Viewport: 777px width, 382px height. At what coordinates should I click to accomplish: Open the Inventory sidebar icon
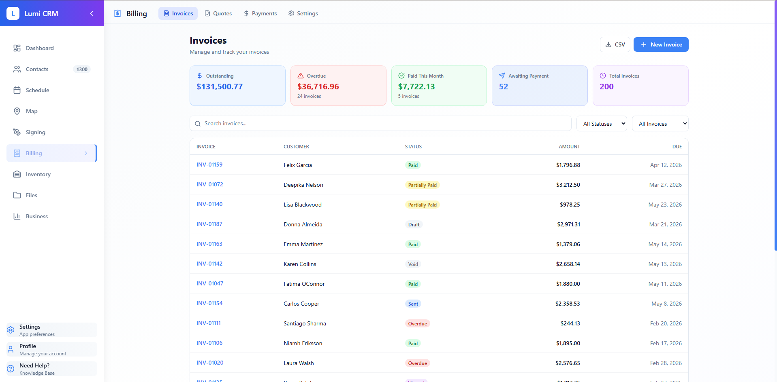click(x=17, y=174)
